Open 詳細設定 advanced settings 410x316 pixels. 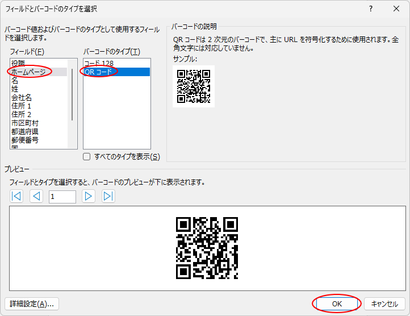32,304
